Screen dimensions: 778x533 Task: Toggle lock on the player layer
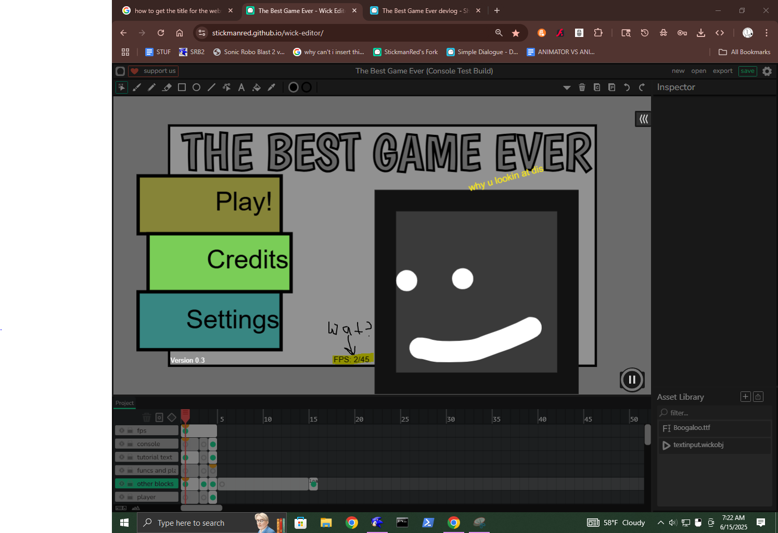(x=131, y=497)
